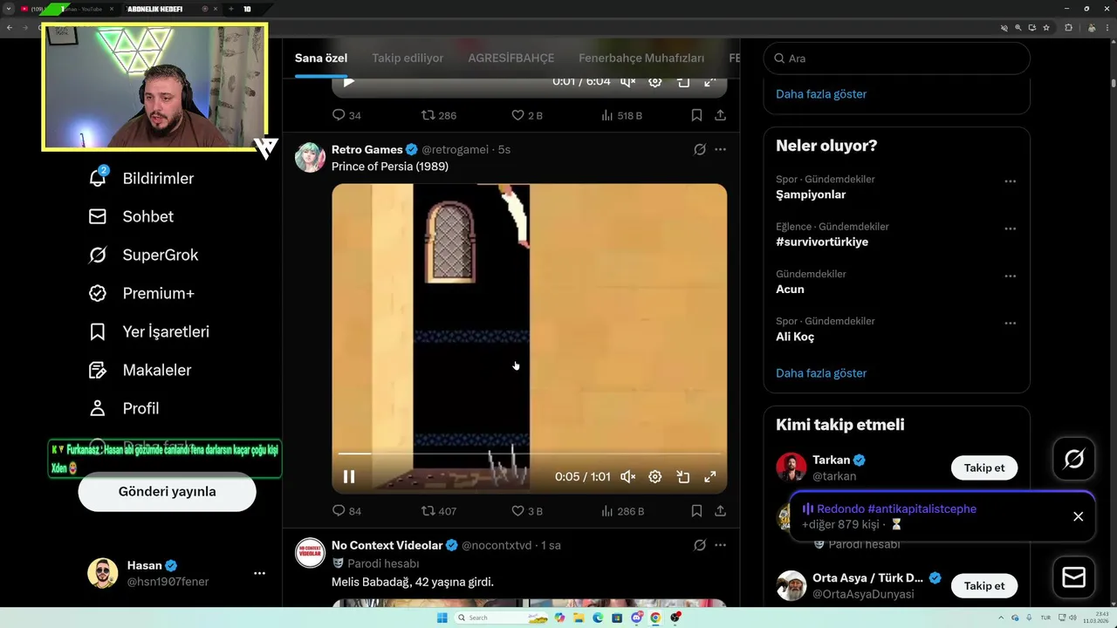Expand browser tab search dropdown arrow
The image size is (1117, 628).
9,9
